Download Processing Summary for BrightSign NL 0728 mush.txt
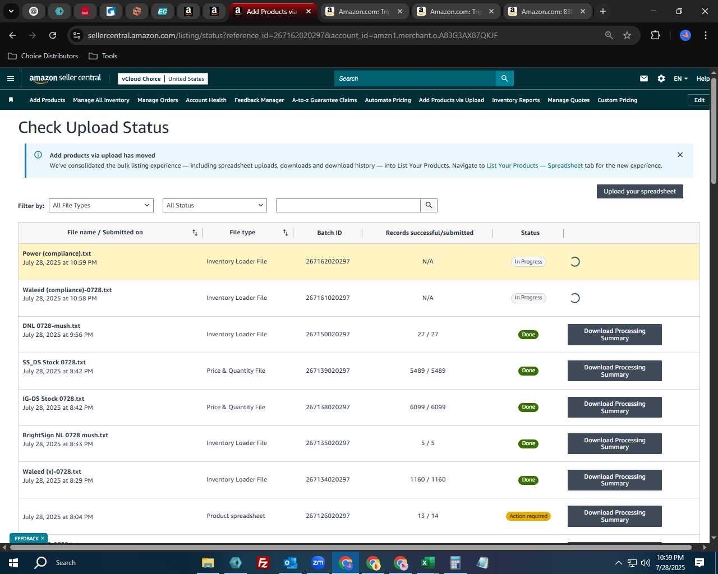 coord(615,443)
